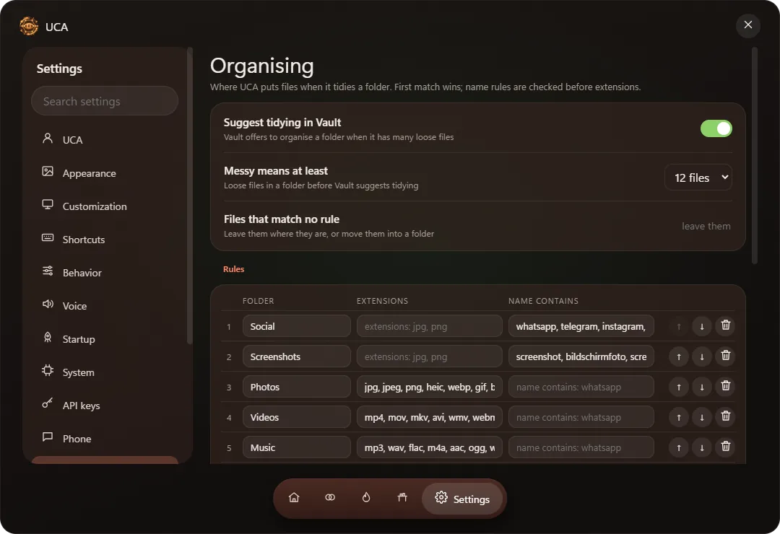The height and width of the screenshot is (534, 780).
Task: Click the Organising page title
Action: pos(261,66)
